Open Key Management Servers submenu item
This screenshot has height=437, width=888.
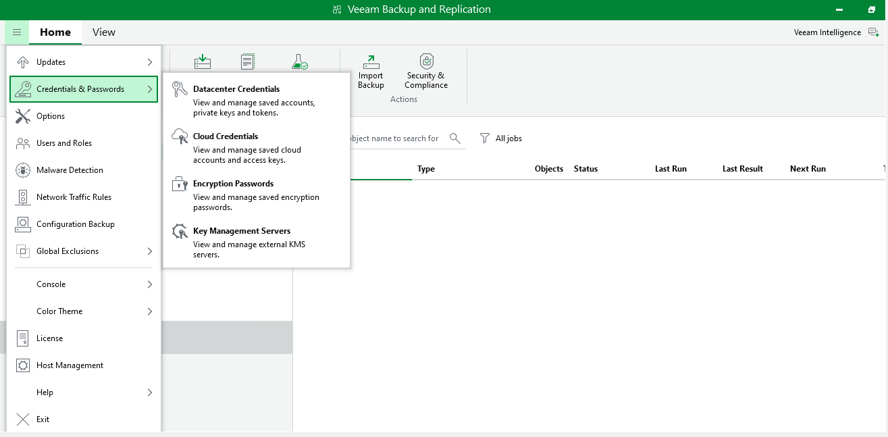point(257,242)
